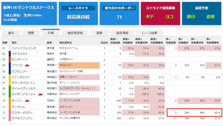Sort by the 最近放牧先 column header
The image size is (223, 126).
(66, 43)
